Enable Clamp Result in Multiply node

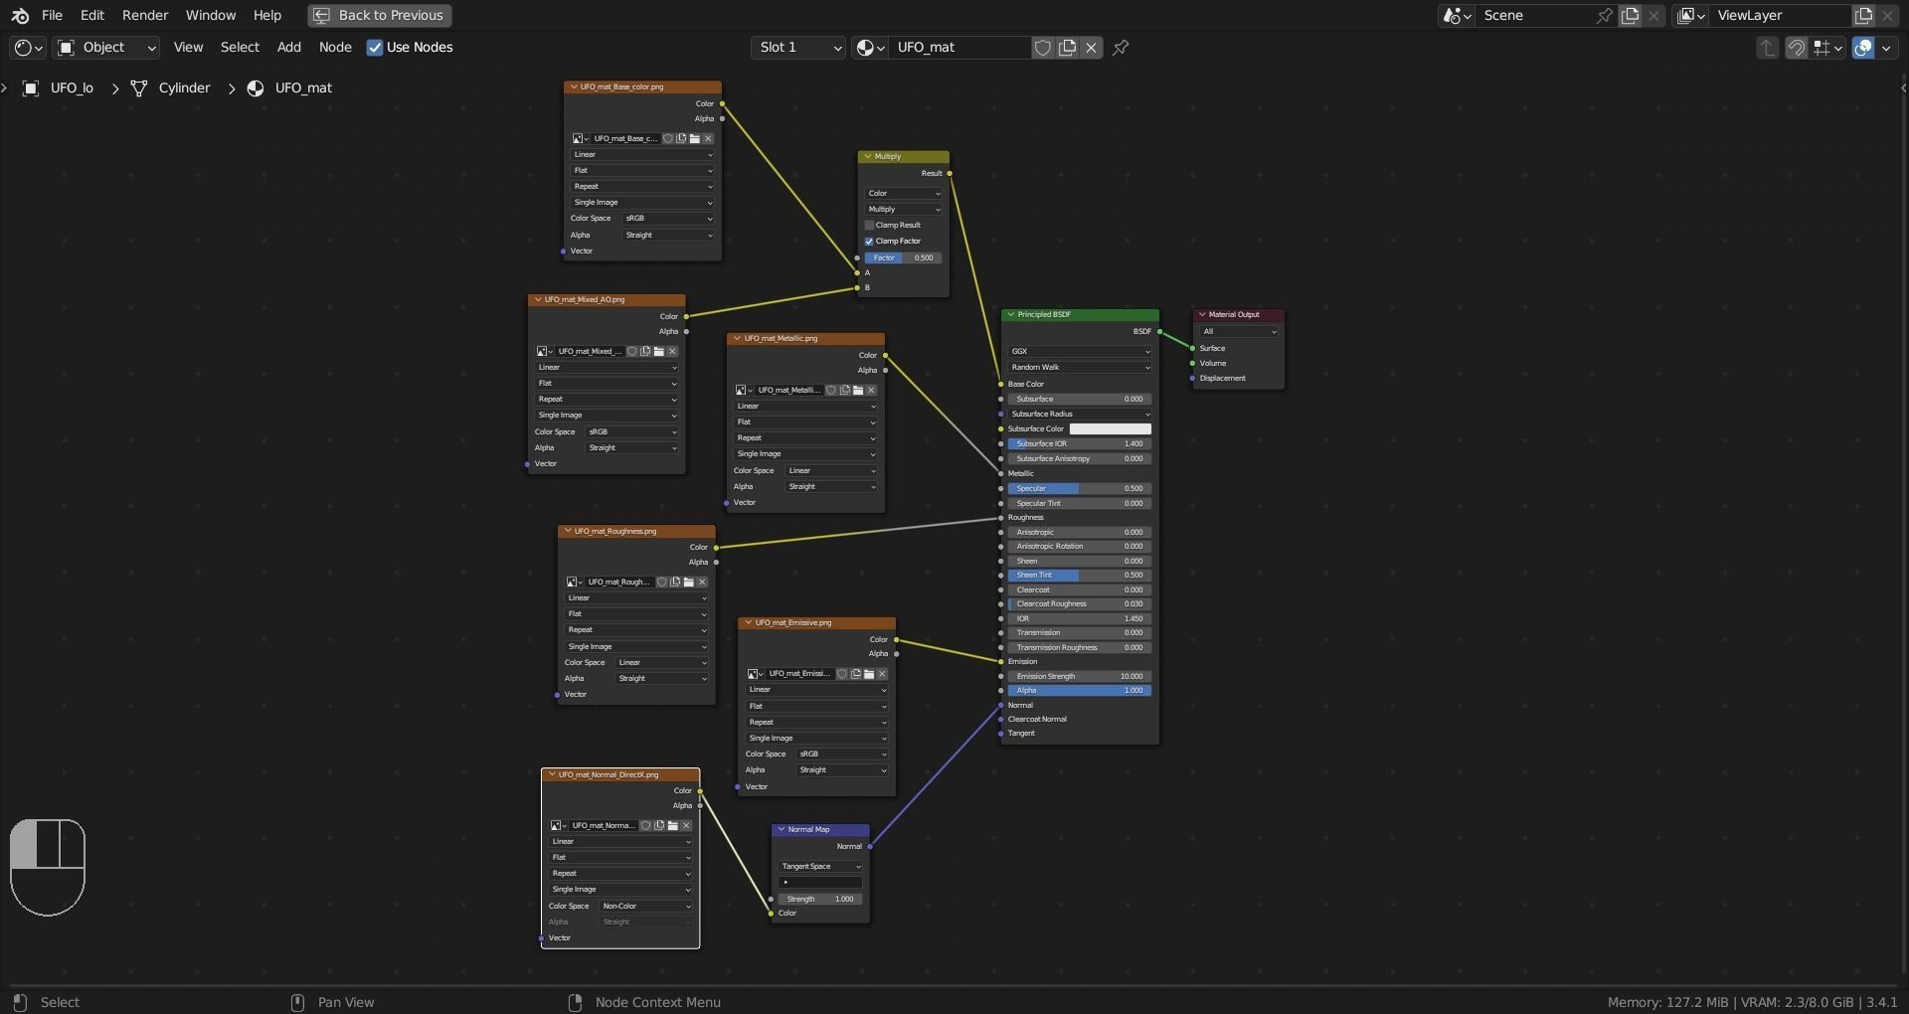click(869, 226)
